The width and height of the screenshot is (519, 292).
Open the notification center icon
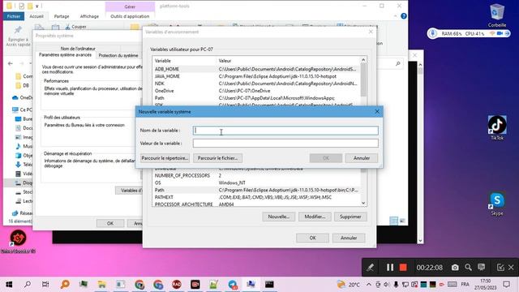click(506, 284)
